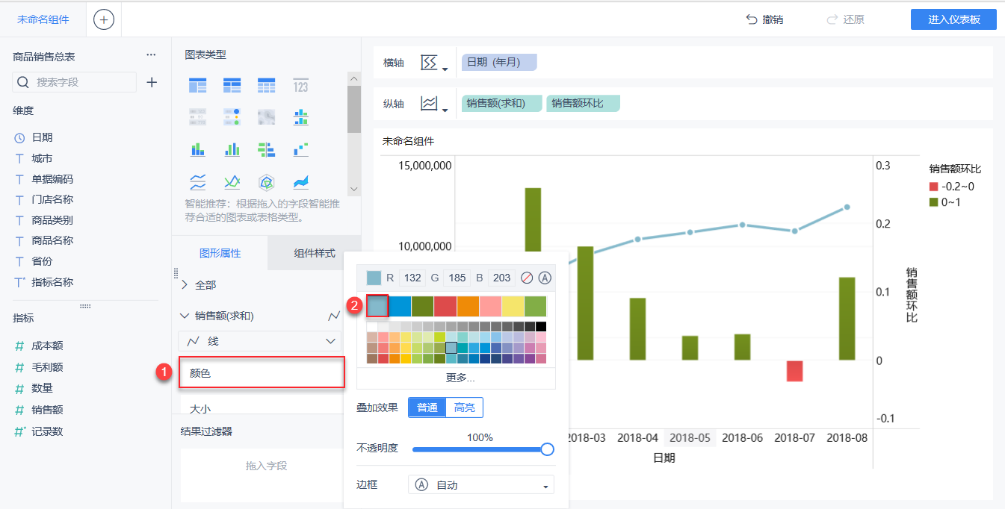Screen dimensions: 1005x509
Task: Select the grouped table chart type
Action: [x=197, y=85]
